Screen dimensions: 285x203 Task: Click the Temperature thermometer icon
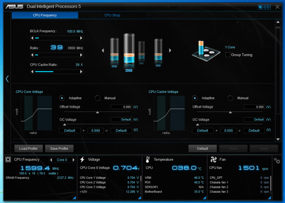pyautogui.click(x=148, y=160)
